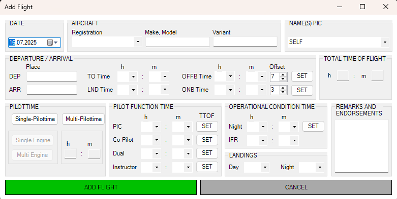The image size is (397, 199).
Task: Click in the Remarks and Endorsements text area
Action: 361,146
